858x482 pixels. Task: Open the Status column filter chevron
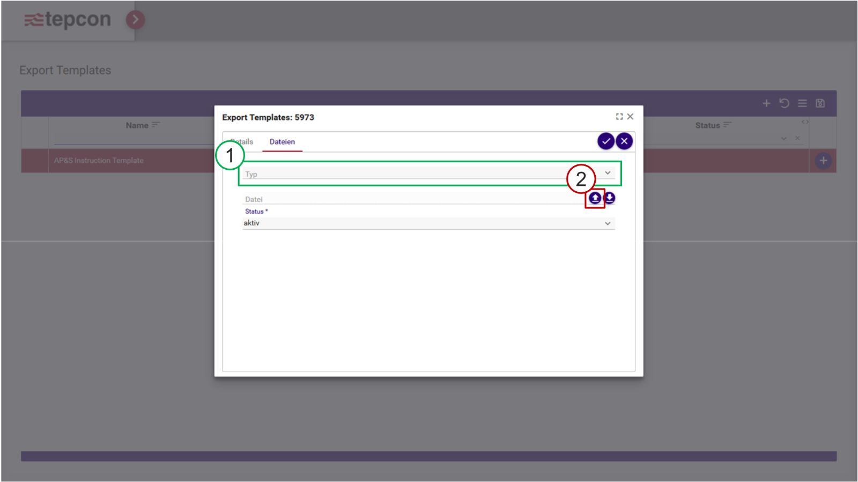tap(784, 138)
